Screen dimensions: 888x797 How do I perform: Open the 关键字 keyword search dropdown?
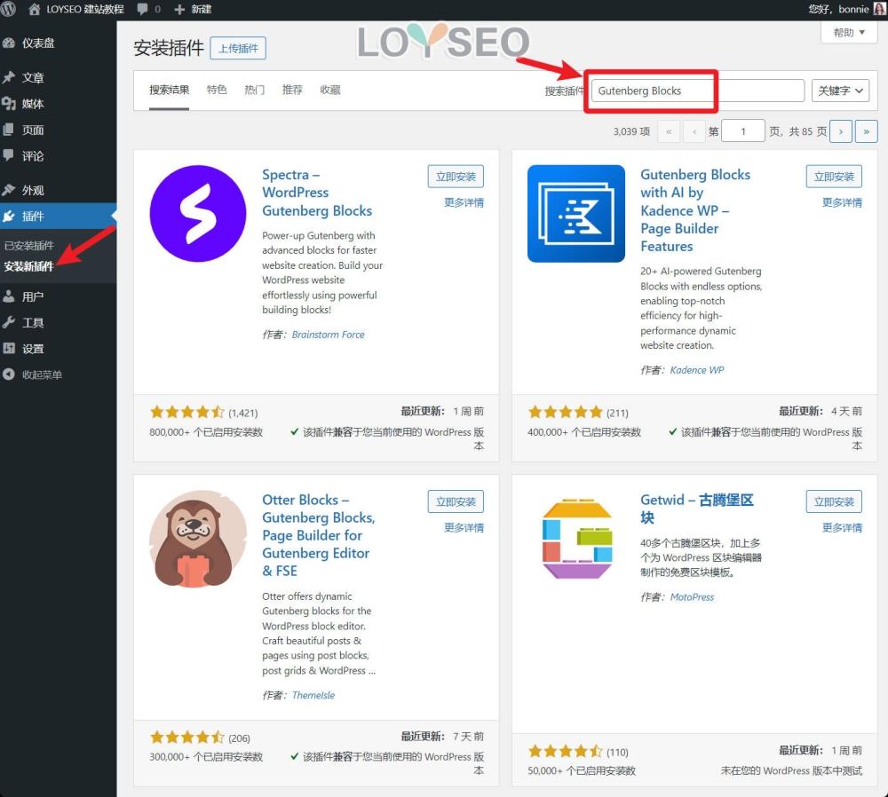pyautogui.click(x=839, y=90)
